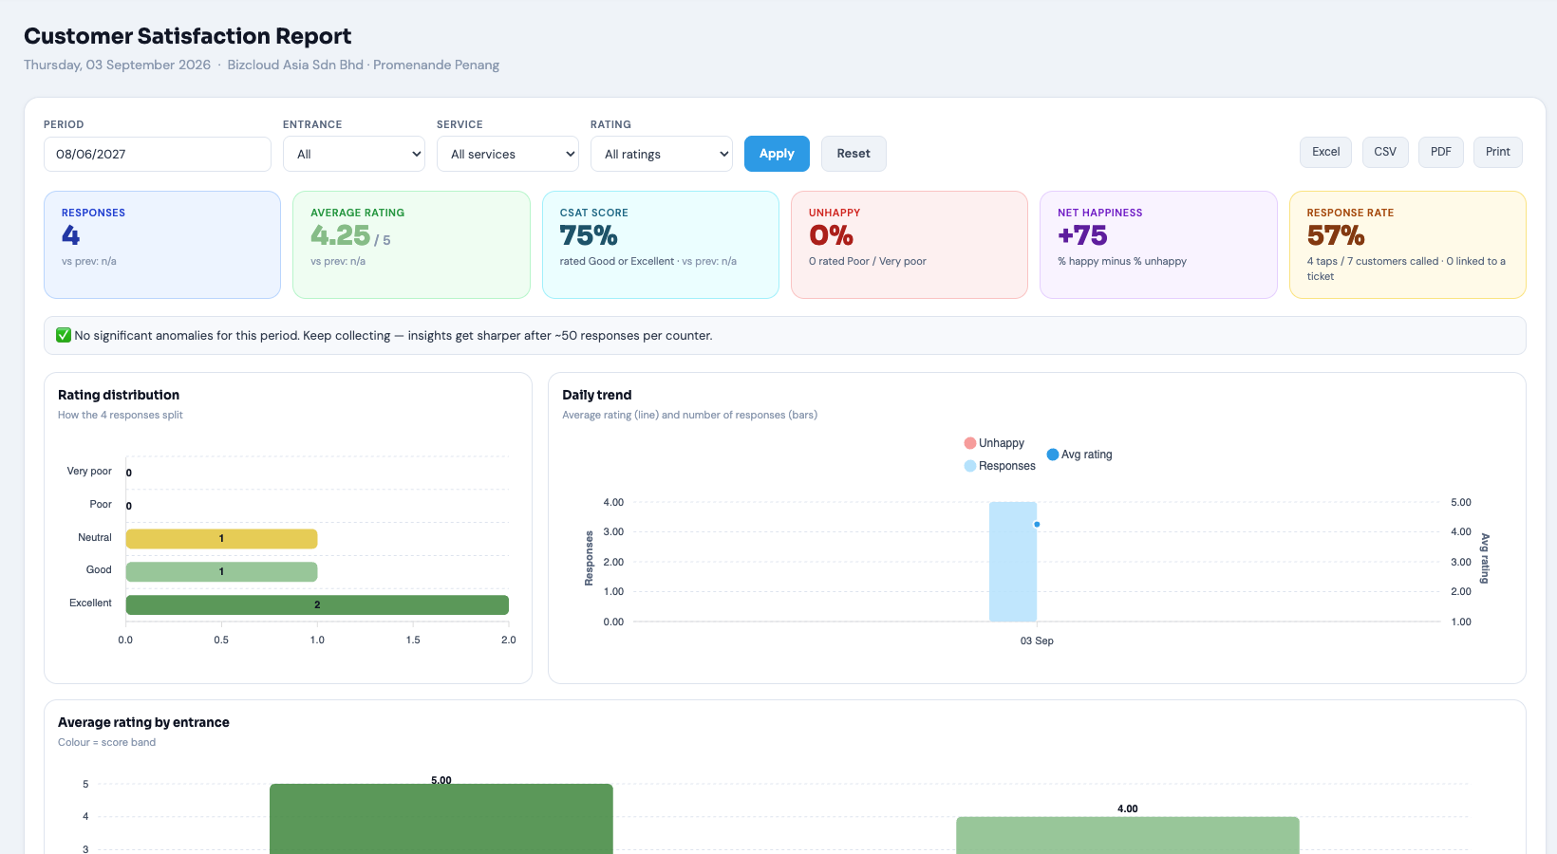The height and width of the screenshot is (854, 1557).
Task: Click 'How the 4 responses split' caption
Action: [121, 415]
